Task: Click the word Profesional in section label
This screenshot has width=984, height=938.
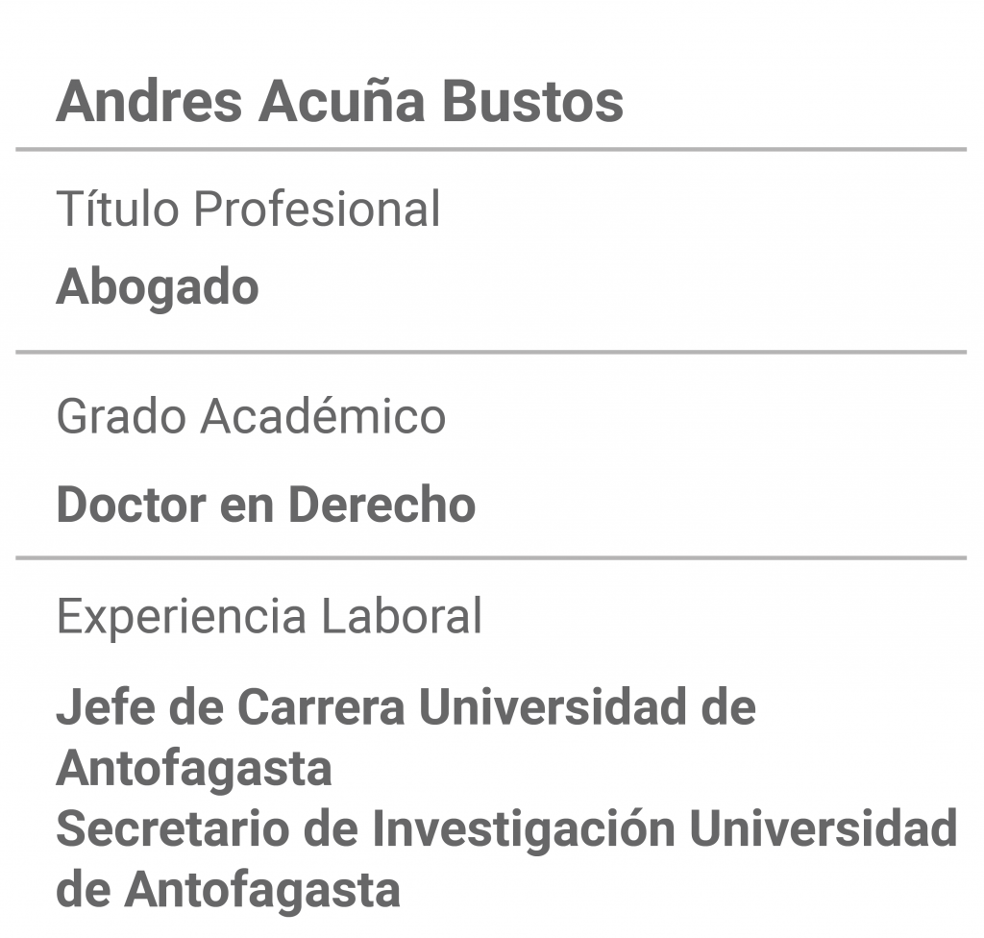Action: coord(317,210)
